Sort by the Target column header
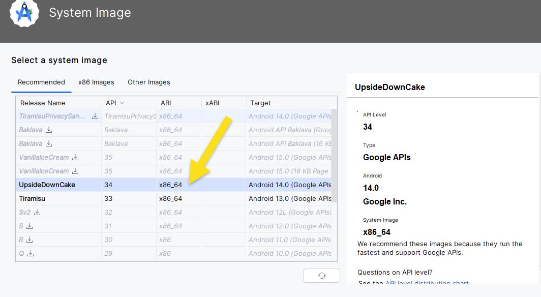Viewport: 541px width, 297px height. point(260,103)
